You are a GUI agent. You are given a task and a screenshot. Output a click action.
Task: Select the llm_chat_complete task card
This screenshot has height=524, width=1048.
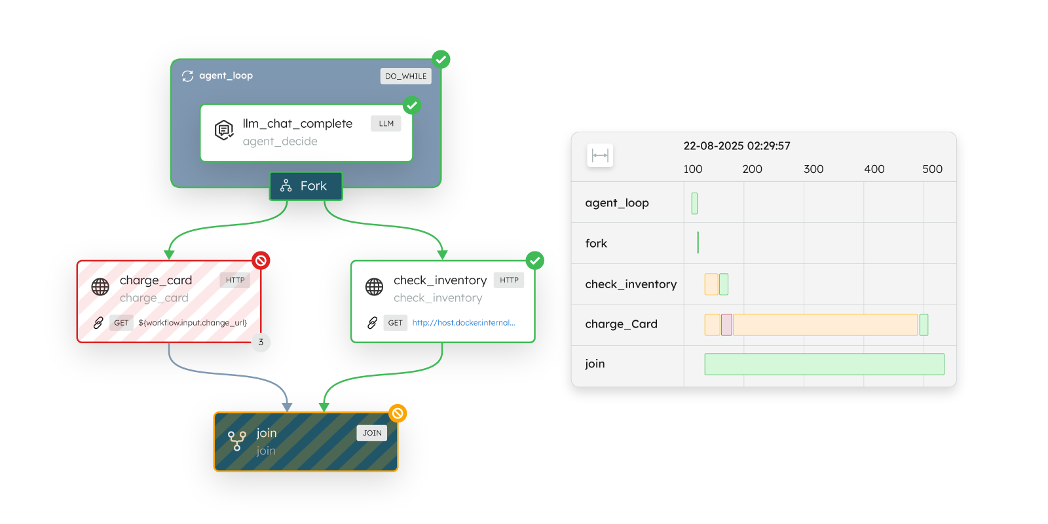pos(306,133)
